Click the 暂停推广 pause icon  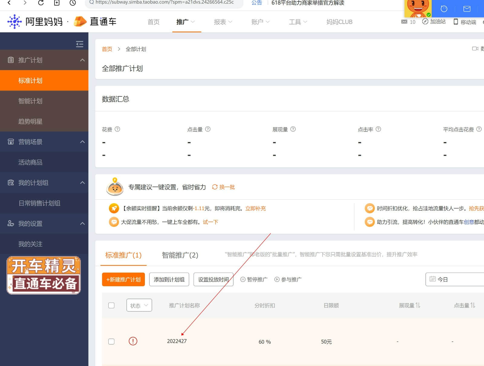tap(243, 280)
